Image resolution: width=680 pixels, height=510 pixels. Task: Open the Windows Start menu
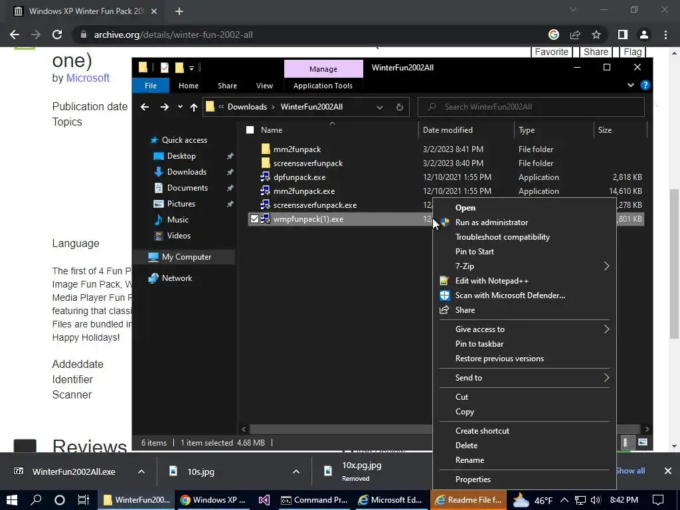(12, 500)
